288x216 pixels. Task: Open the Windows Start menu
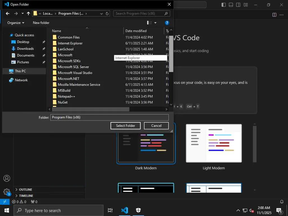[x=7, y=210]
